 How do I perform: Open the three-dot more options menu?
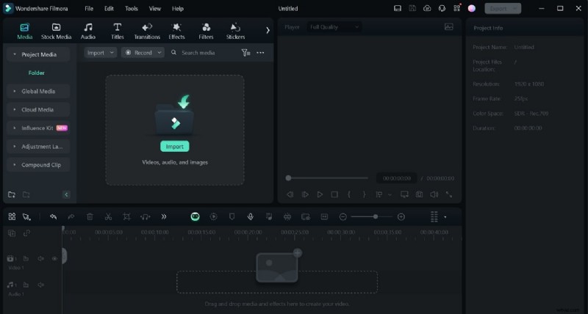(x=260, y=53)
